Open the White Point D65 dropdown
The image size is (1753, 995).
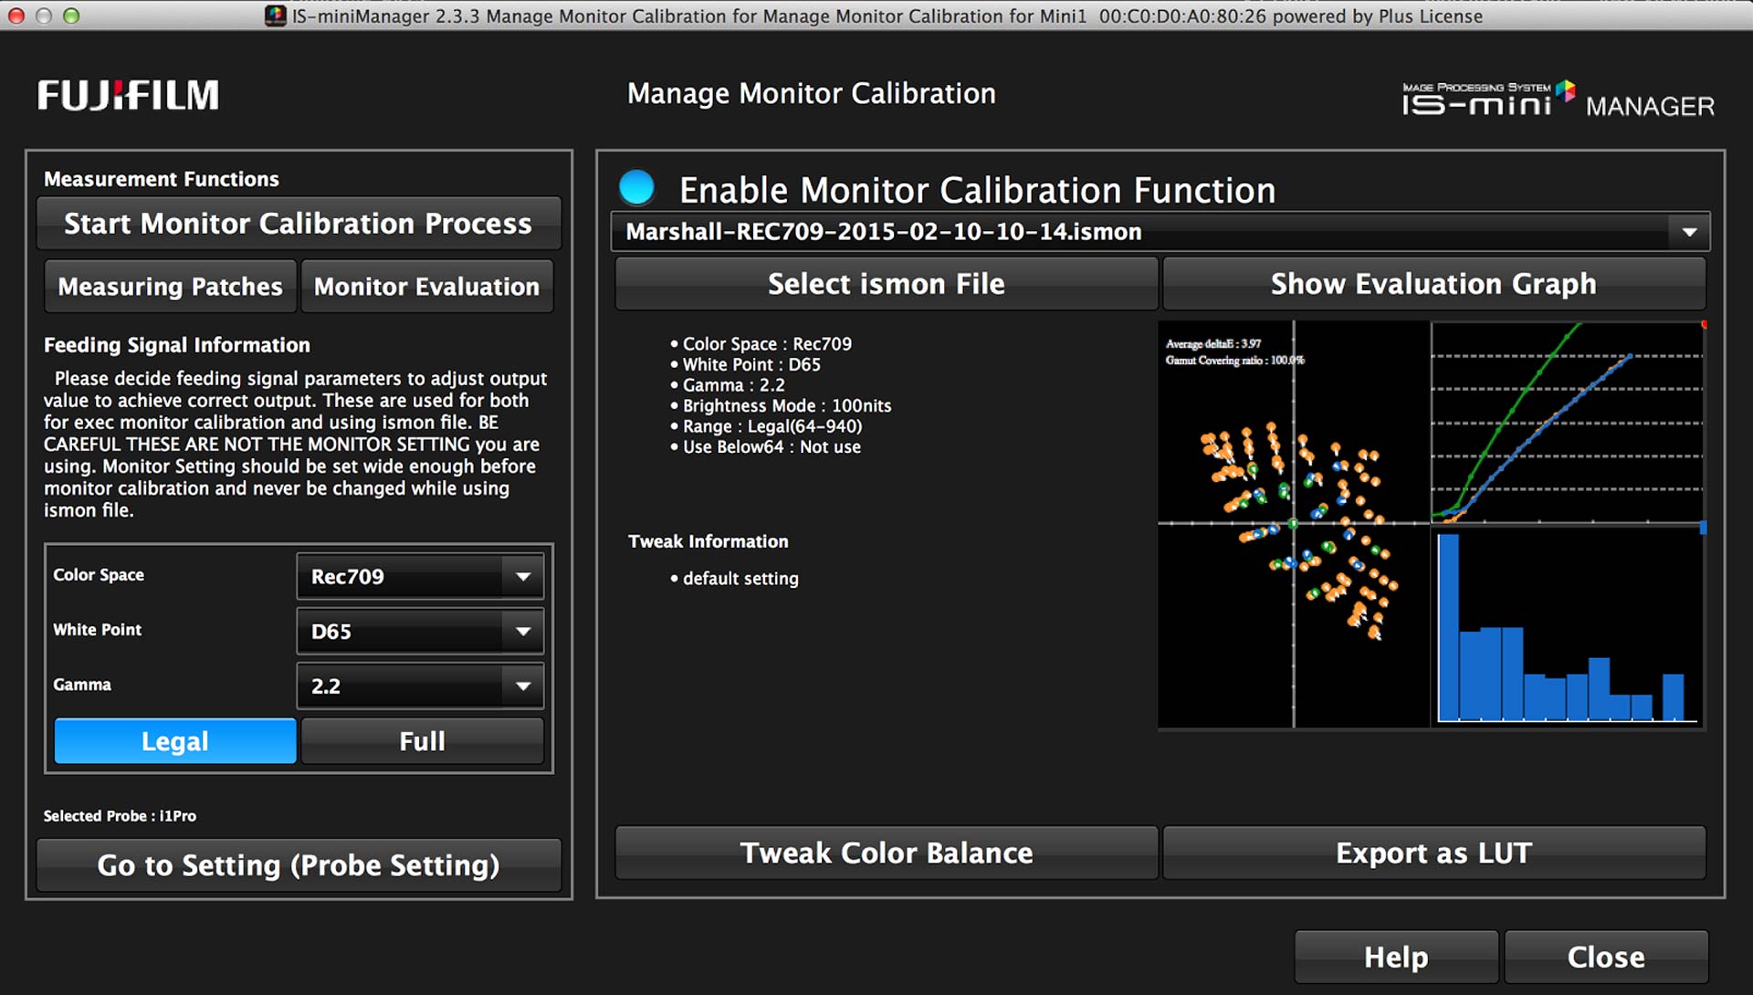point(420,631)
